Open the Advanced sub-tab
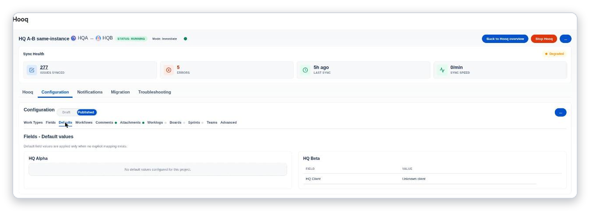 click(229, 122)
